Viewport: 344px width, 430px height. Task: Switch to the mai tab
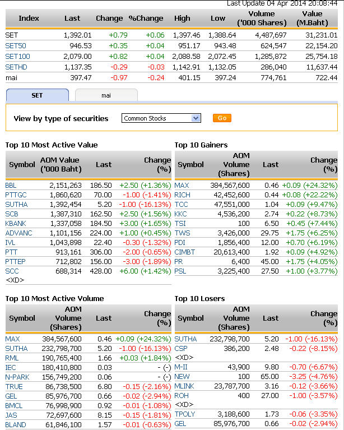point(106,95)
